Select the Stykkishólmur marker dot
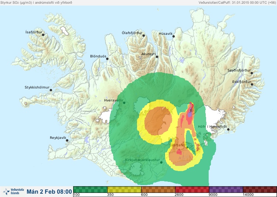Image resolution: width=277 pixels, height=197 pixels. [51, 90]
